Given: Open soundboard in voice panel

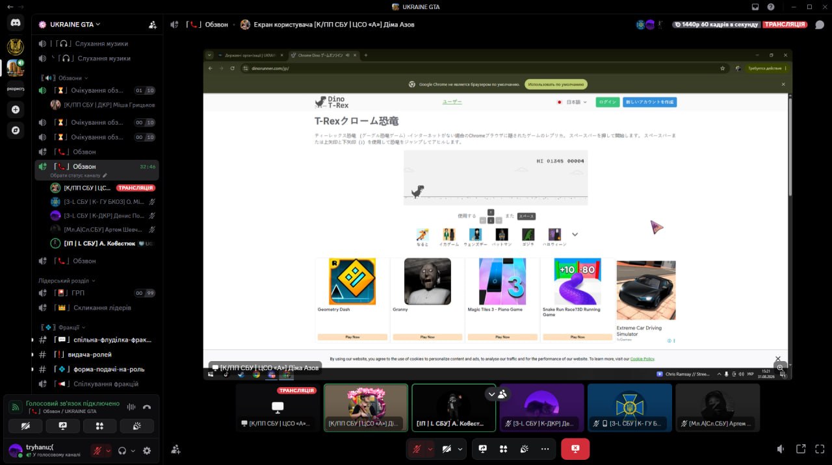Looking at the screenshot, I should click(x=137, y=426).
